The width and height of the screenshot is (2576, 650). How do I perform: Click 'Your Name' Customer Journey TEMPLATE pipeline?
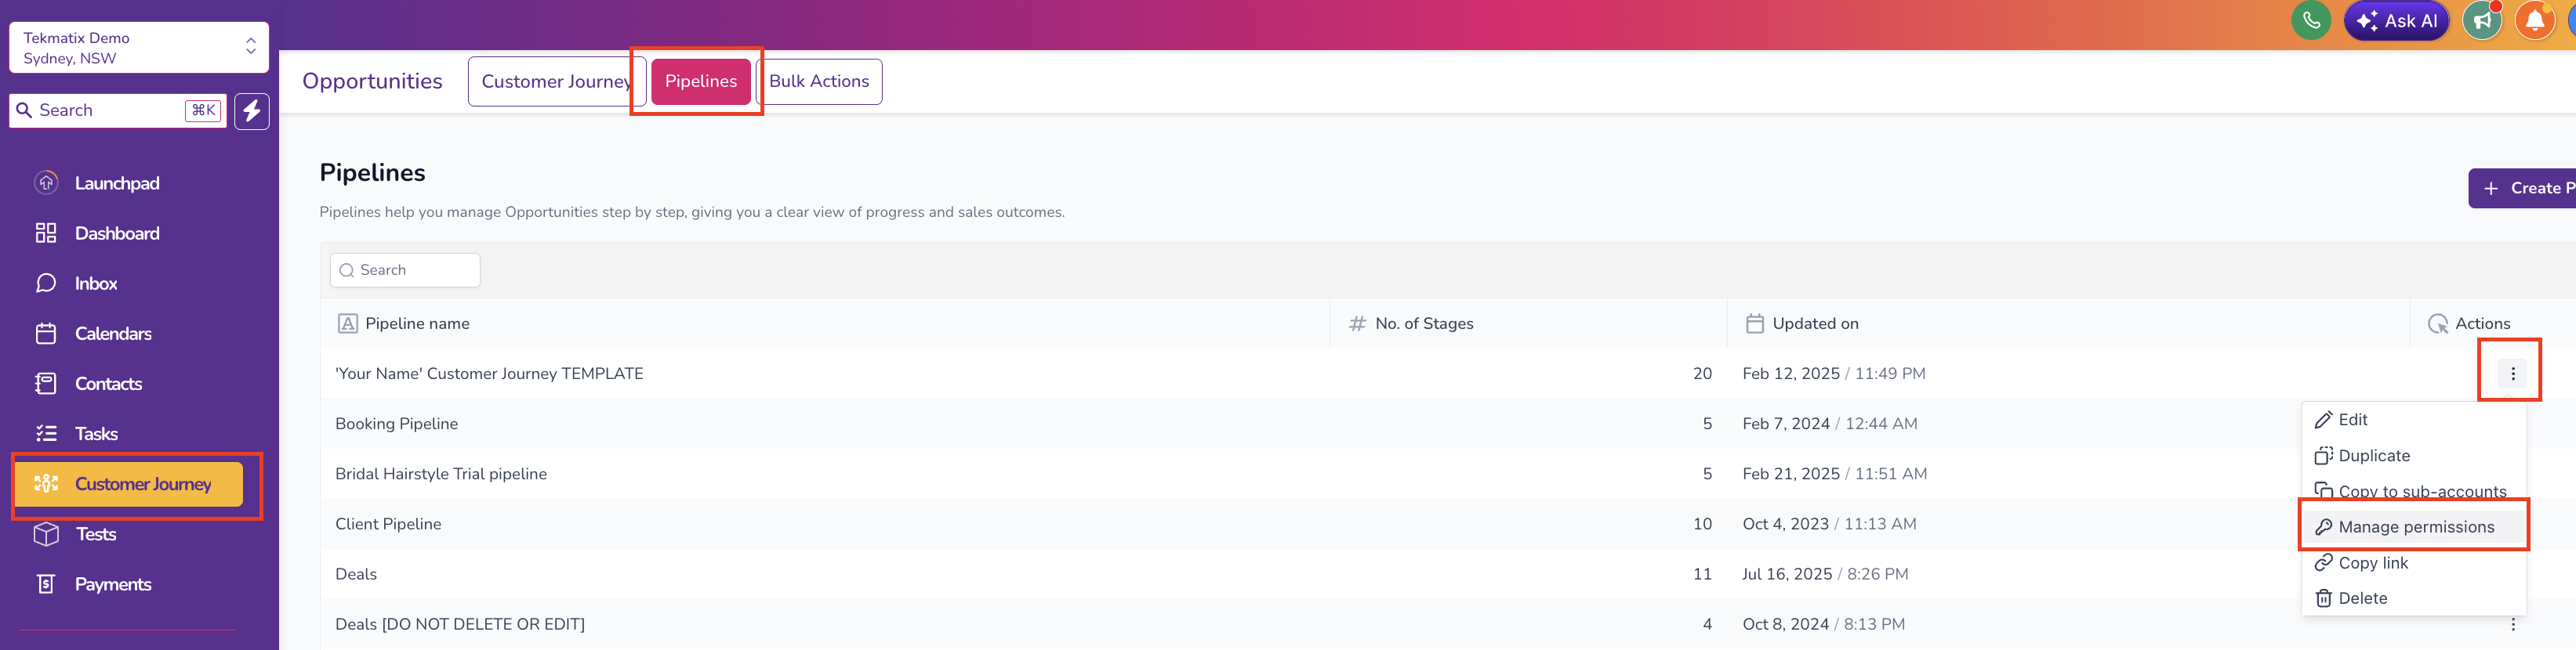(489, 374)
